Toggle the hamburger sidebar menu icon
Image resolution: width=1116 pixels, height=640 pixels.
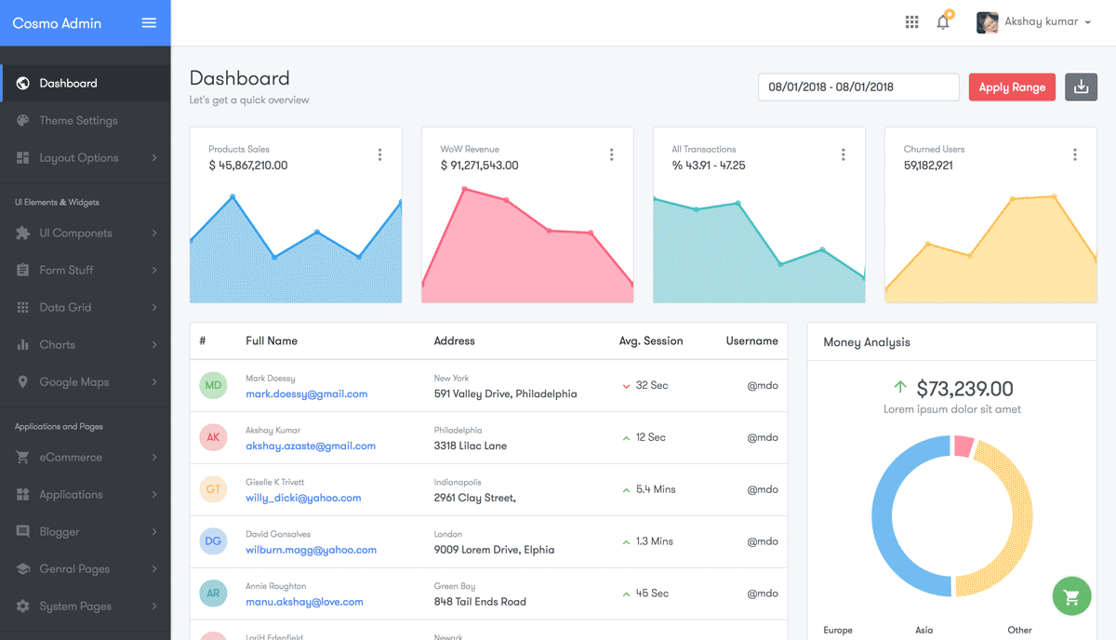pyautogui.click(x=149, y=23)
